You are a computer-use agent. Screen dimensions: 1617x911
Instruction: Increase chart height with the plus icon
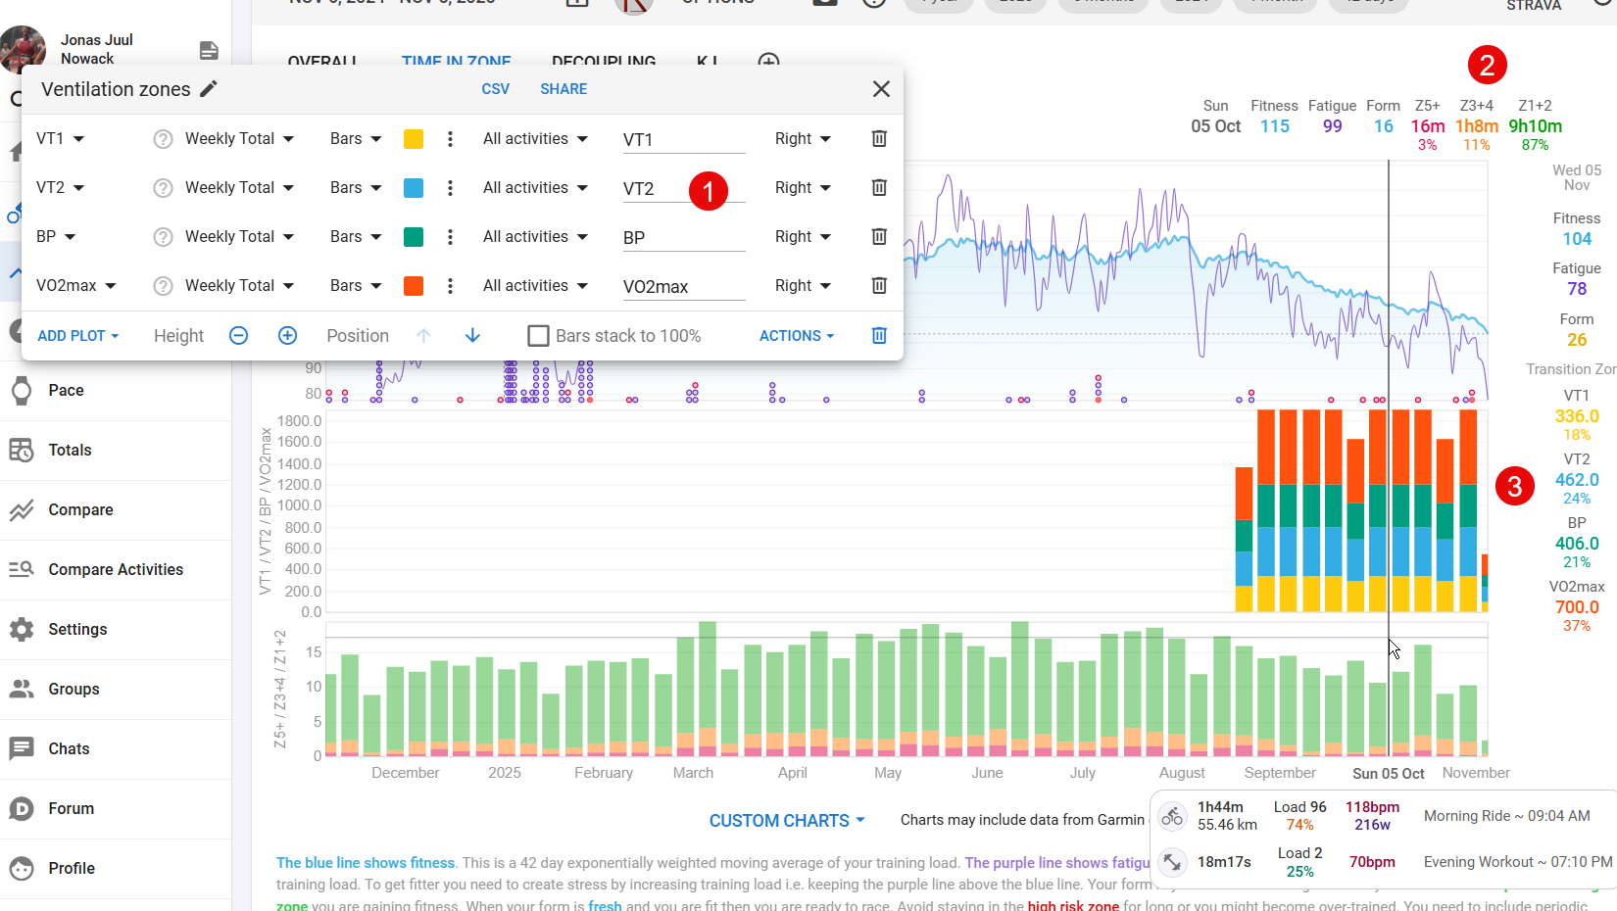click(x=287, y=336)
